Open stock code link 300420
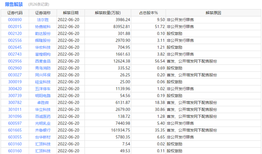 point(15,89)
